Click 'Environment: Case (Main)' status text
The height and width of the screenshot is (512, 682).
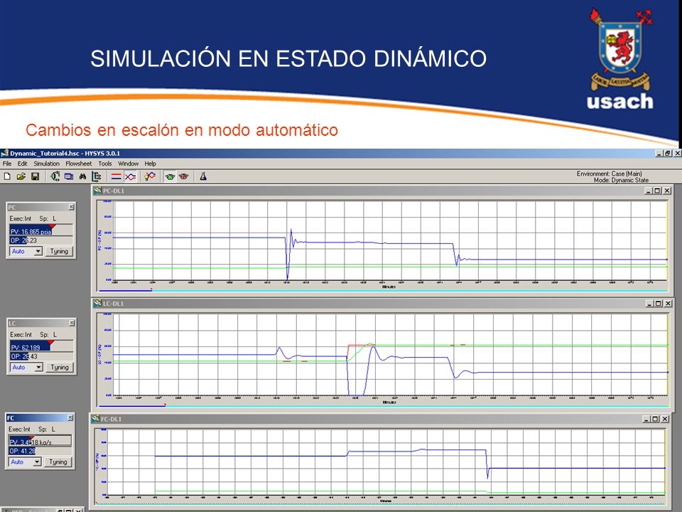pyautogui.click(x=610, y=174)
